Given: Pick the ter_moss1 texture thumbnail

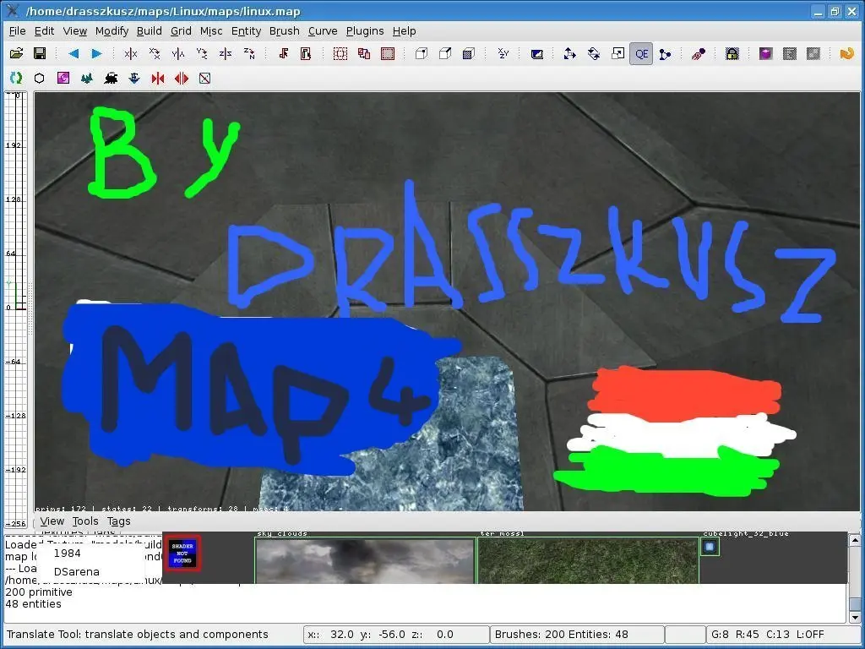Looking at the screenshot, I should (588, 561).
